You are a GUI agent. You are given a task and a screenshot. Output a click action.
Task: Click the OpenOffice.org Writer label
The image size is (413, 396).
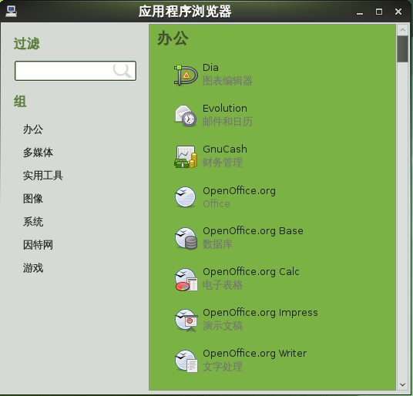tap(255, 354)
